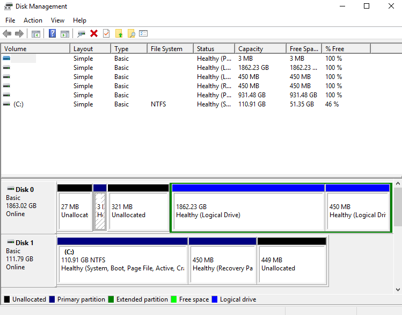Click the disk pane scrollbar thumb
This screenshot has height=315, width=402.
click(x=398, y=206)
